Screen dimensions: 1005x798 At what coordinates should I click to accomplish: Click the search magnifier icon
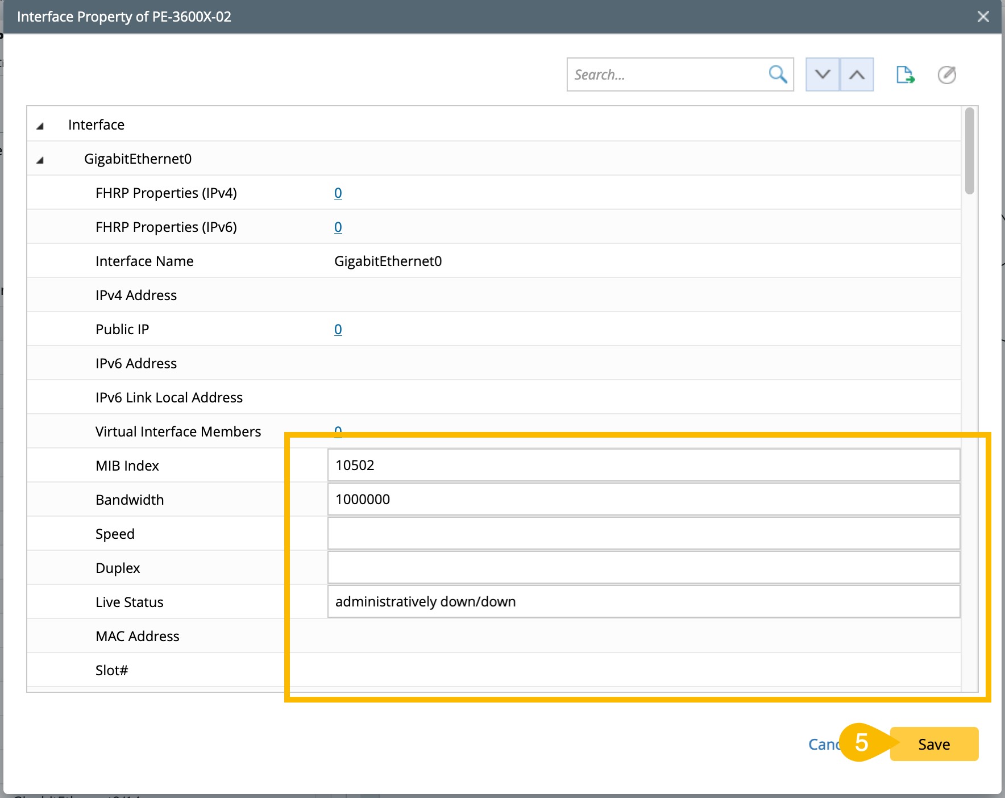point(777,74)
